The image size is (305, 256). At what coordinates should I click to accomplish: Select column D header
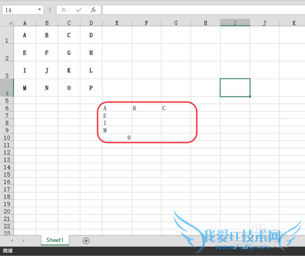91,23
